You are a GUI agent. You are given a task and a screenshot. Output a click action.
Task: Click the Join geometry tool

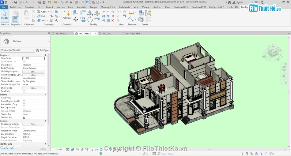pos(42,20)
